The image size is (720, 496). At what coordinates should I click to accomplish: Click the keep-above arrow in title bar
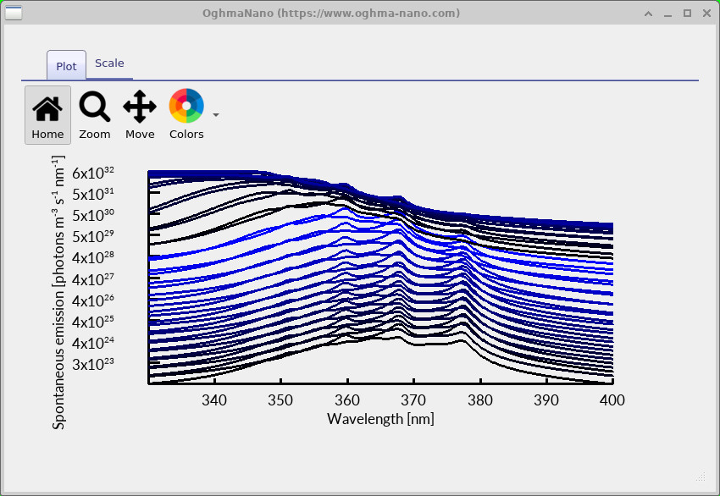648,14
